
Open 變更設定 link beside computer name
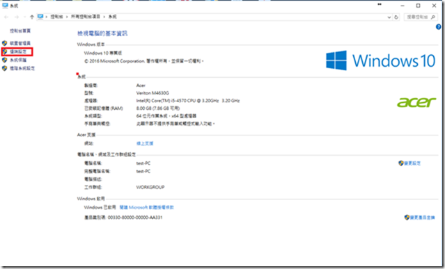tap(412, 163)
